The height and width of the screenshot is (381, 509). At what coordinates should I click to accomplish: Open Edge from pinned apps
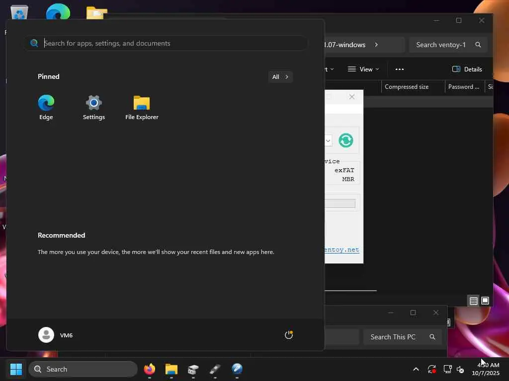(x=46, y=107)
